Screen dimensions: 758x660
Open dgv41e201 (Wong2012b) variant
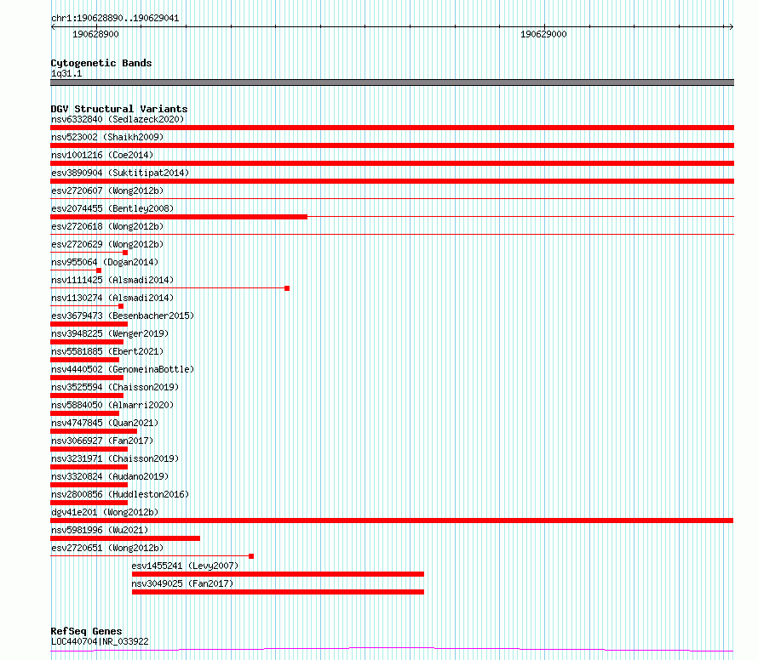(x=105, y=512)
